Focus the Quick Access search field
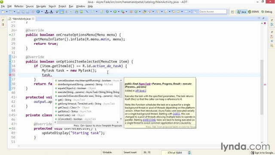This screenshot has width=275, height=155. click(x=213, y=12)
